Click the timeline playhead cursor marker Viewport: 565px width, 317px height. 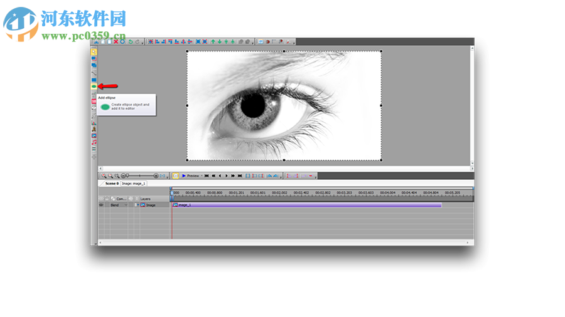pos(172,193)
